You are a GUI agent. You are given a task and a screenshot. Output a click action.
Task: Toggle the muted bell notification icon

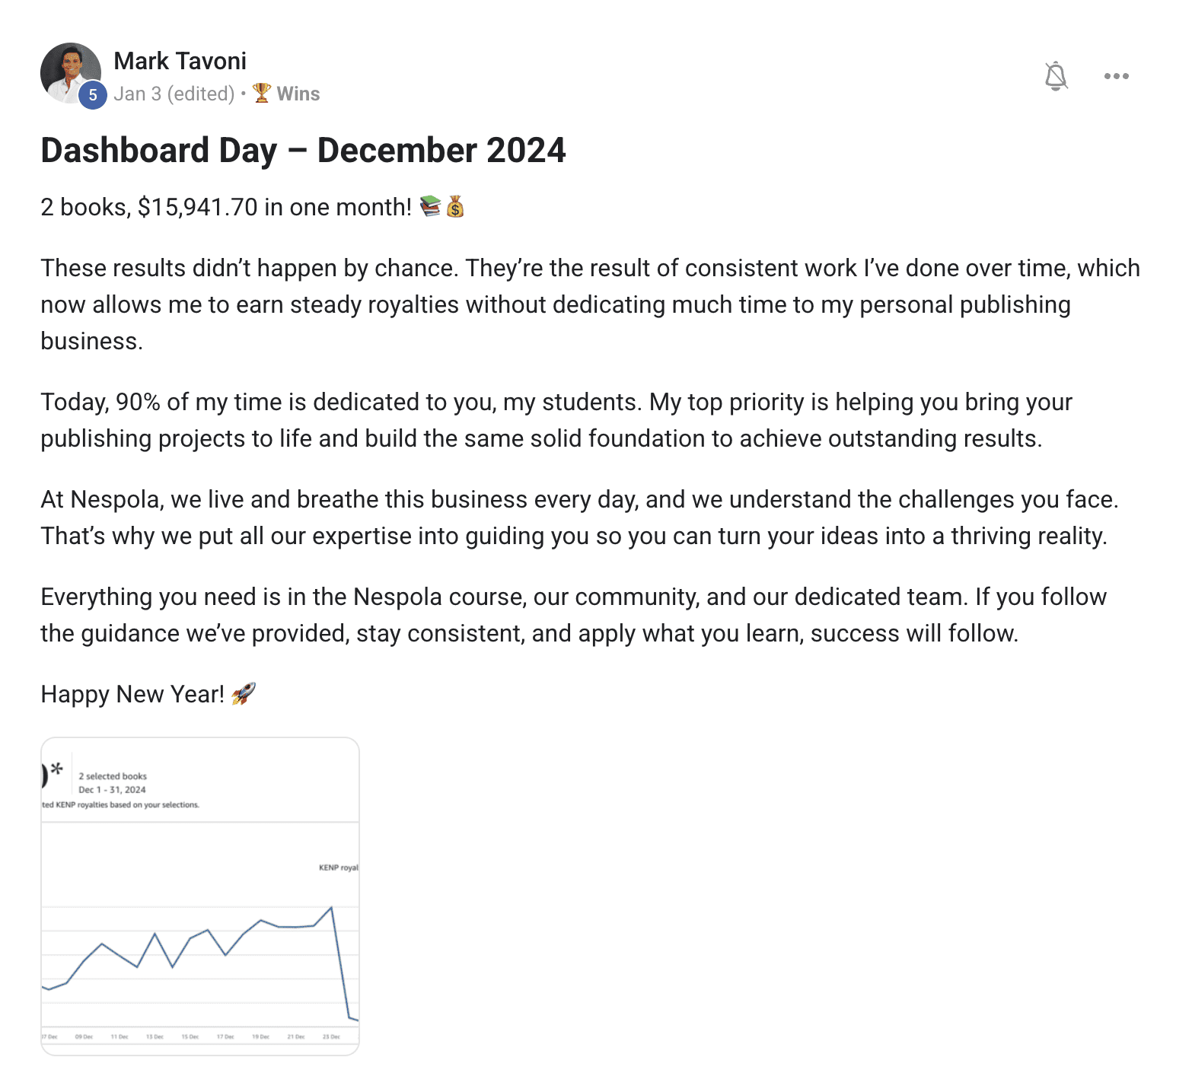1056,76
